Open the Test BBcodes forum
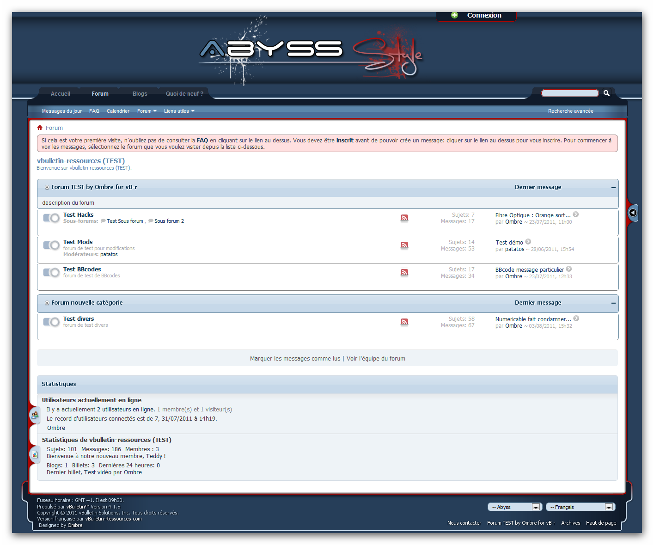This screenshot has height=545, width=654. pos(82,269)
